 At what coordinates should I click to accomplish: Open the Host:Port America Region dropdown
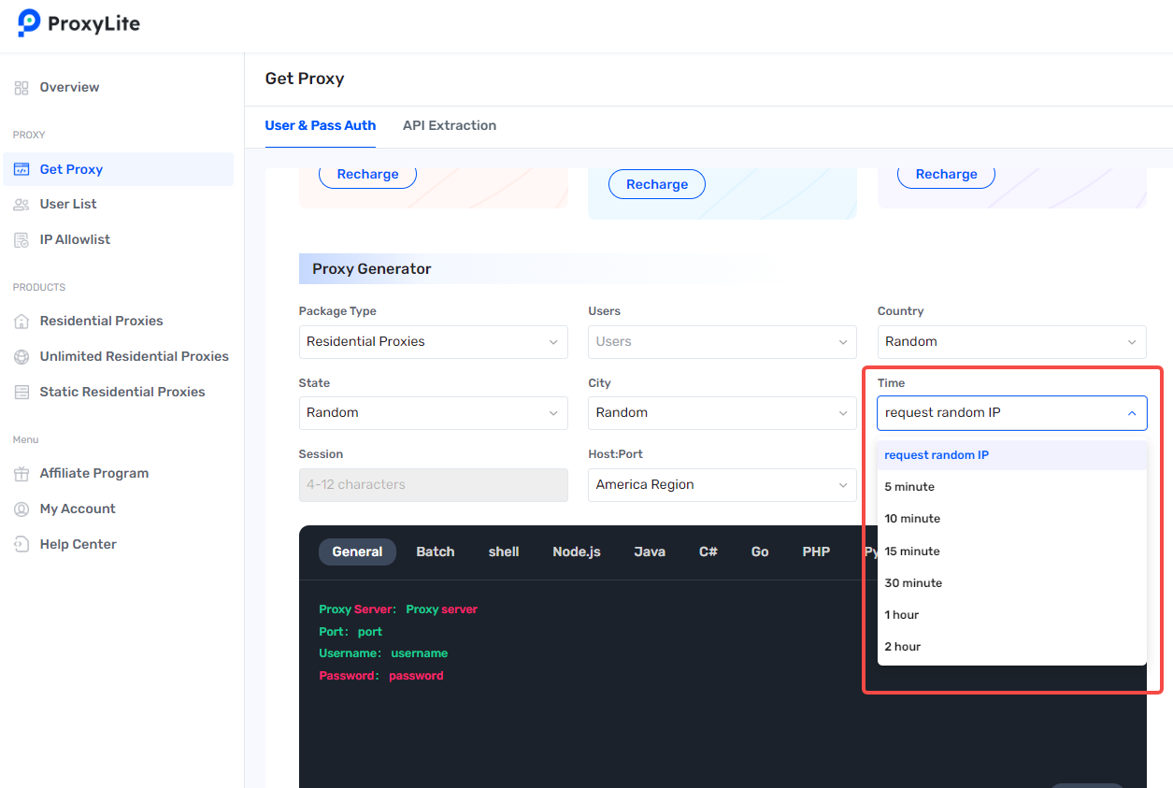pyautogui.click(x=722, y=485)
